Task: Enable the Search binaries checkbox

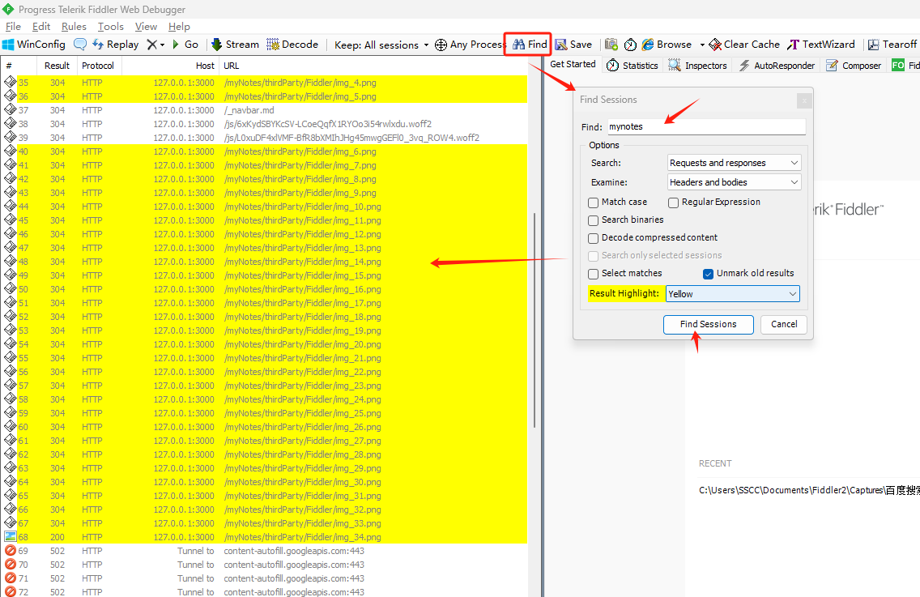Action: (593, 220)
